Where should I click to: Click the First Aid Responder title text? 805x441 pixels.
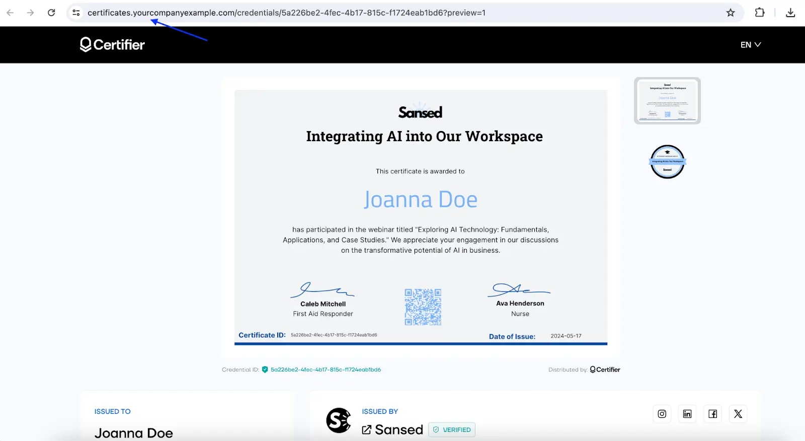point(323,314)
